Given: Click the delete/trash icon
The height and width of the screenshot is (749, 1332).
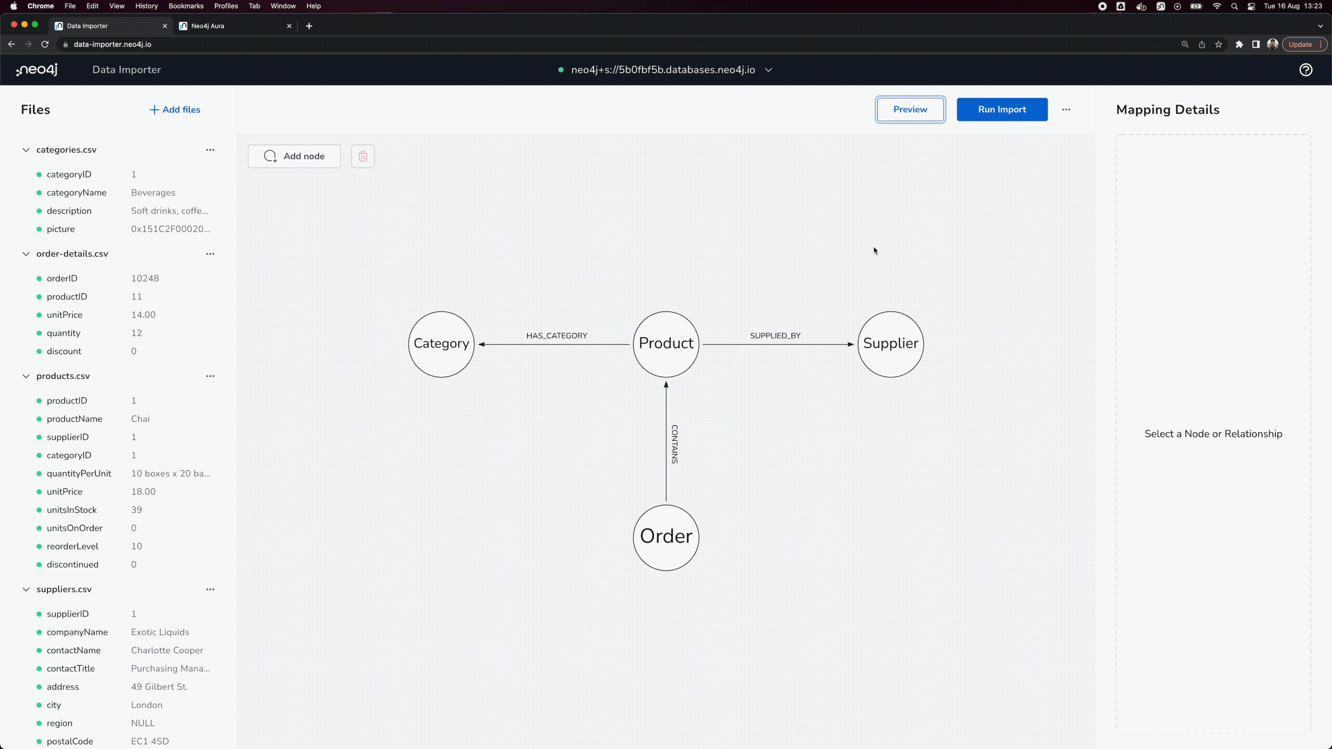Looking at the screenshot, I should point(363,156).
